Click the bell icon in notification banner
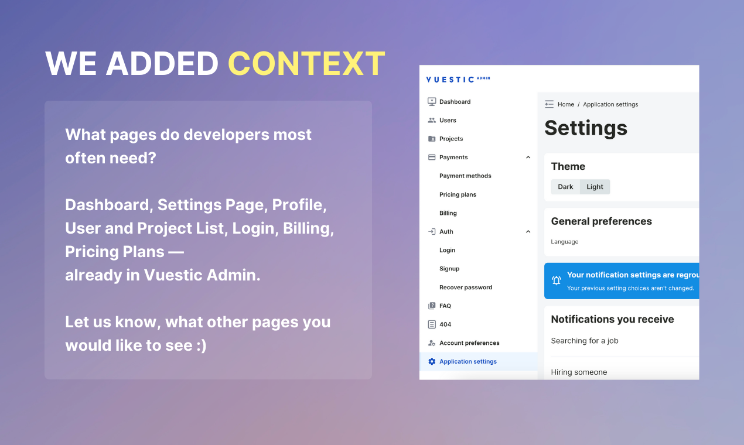This screenshot has width=744, height=445. pyautogui.click(x=557, y=280)
